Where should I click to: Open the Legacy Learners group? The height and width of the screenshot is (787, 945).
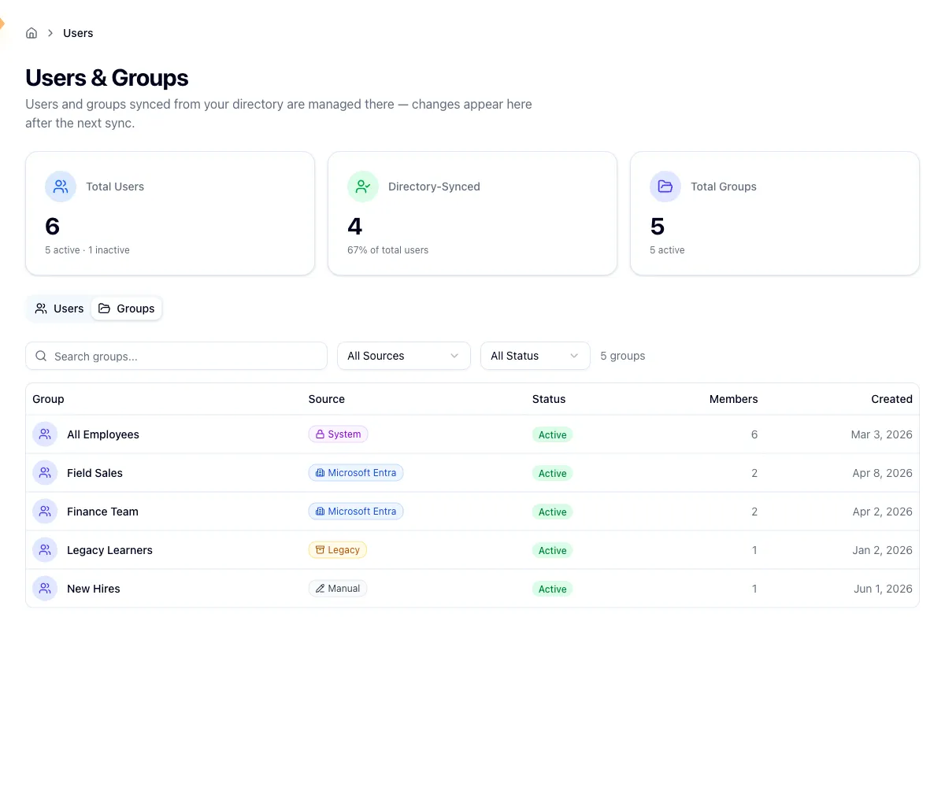click(109, 550)
